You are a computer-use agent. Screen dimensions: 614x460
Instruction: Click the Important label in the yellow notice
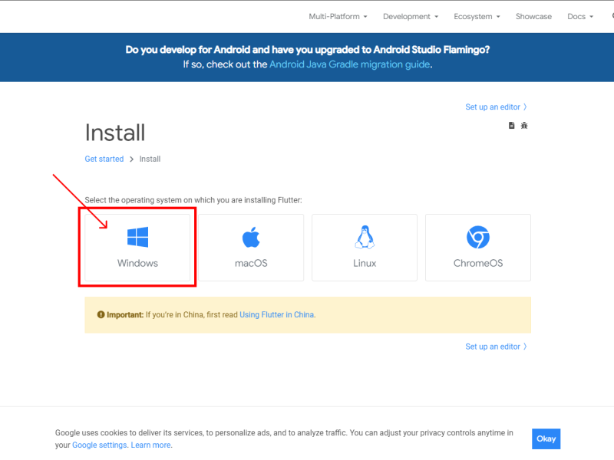(125, 314)
